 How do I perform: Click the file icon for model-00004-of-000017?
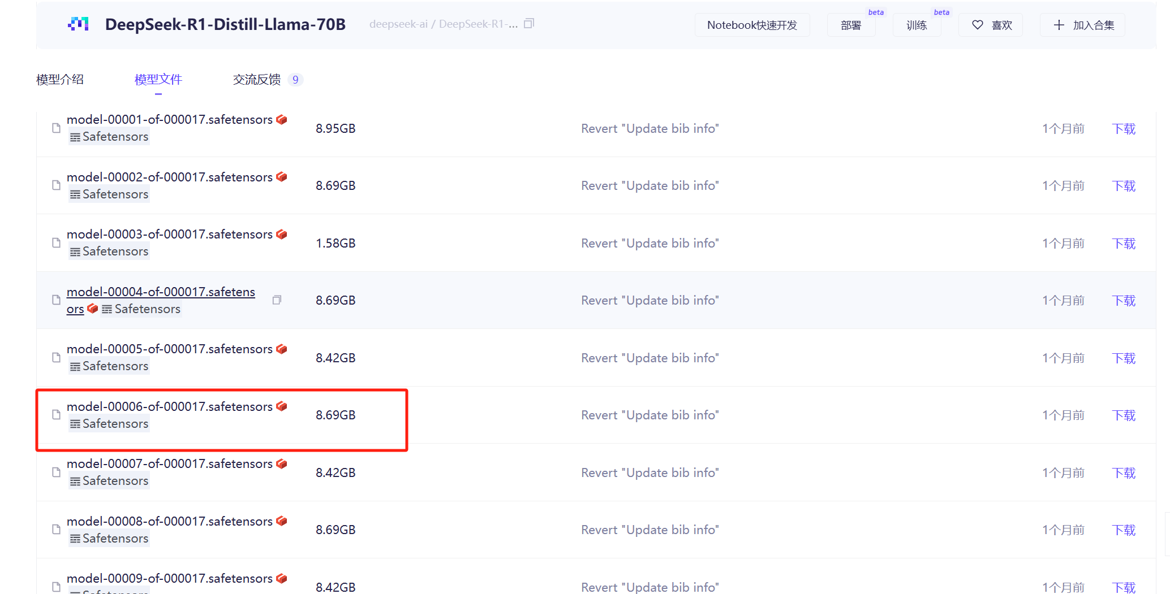click(56, 300)
